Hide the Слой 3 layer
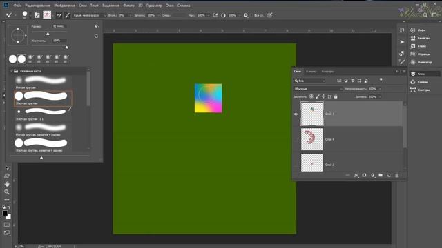442x248 pixels. [296, 114]
